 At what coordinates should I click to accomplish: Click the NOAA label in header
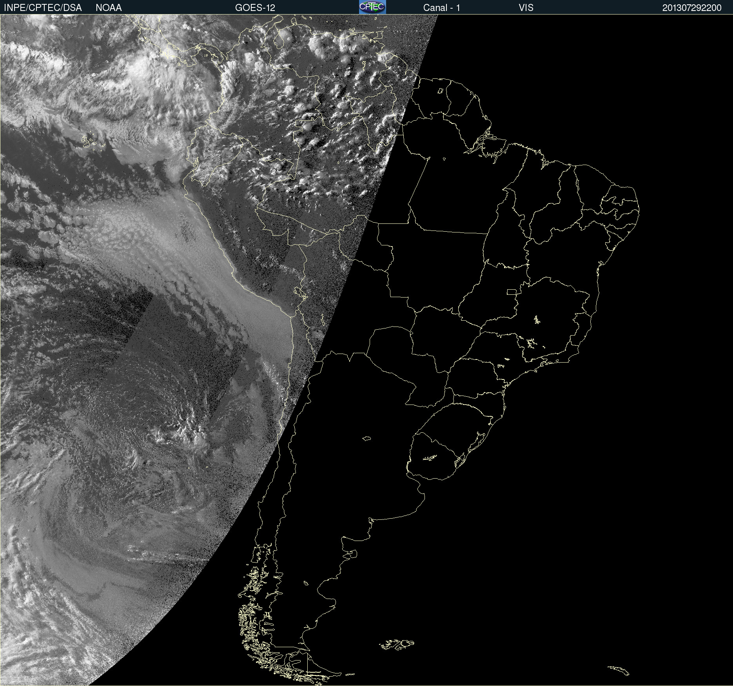click(109, 8)
